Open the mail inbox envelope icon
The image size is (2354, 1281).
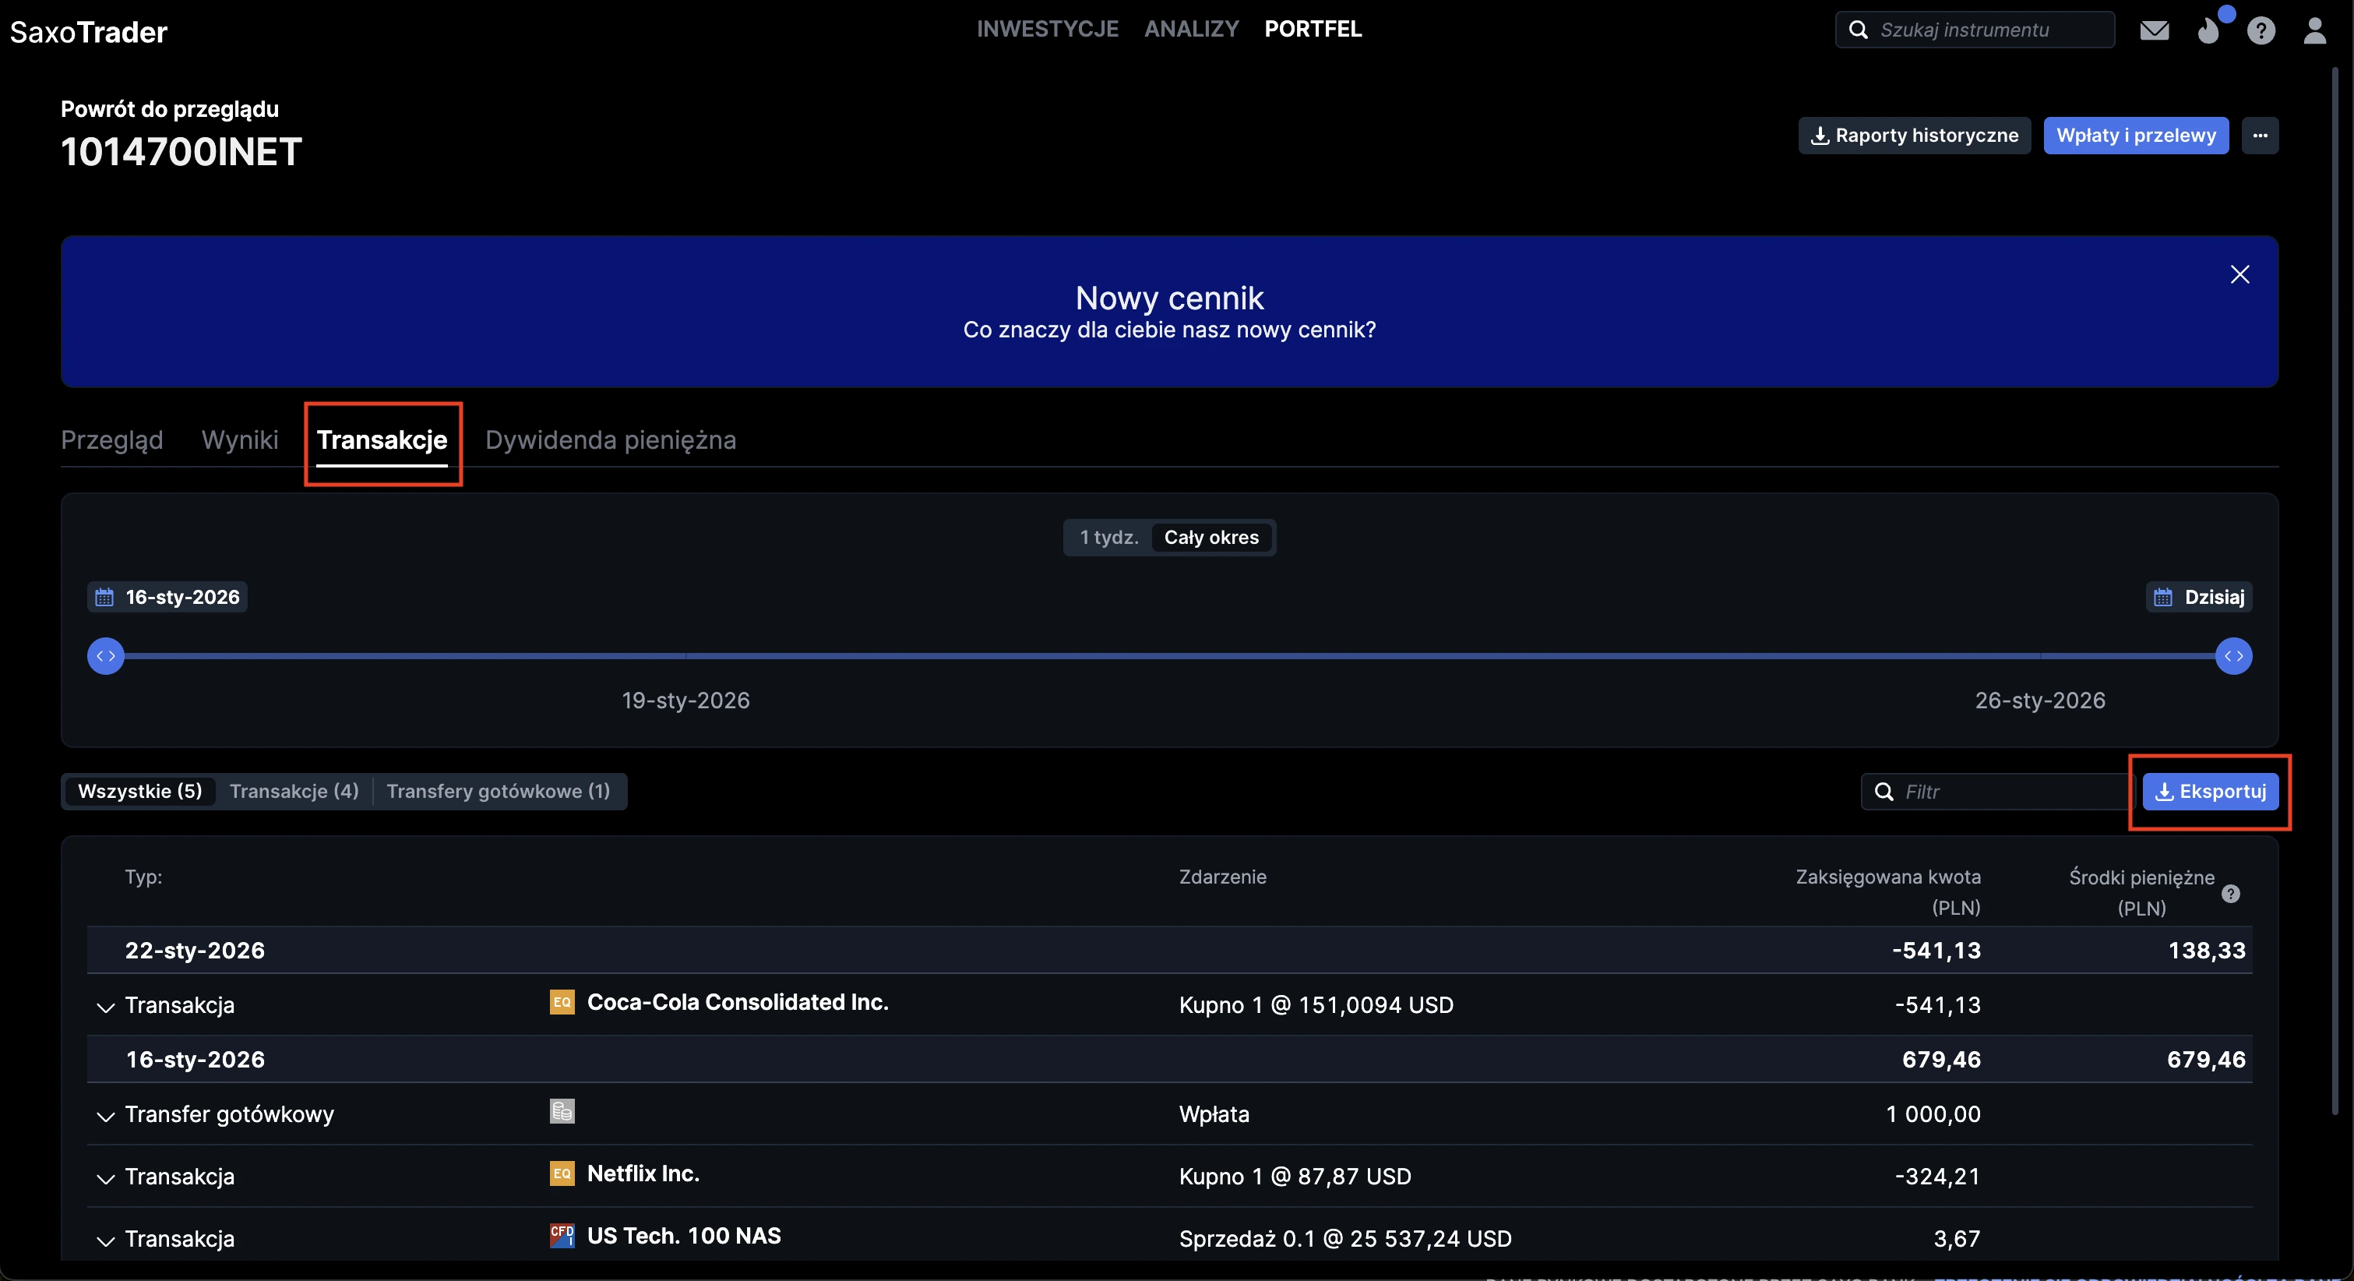[2154, 31]
